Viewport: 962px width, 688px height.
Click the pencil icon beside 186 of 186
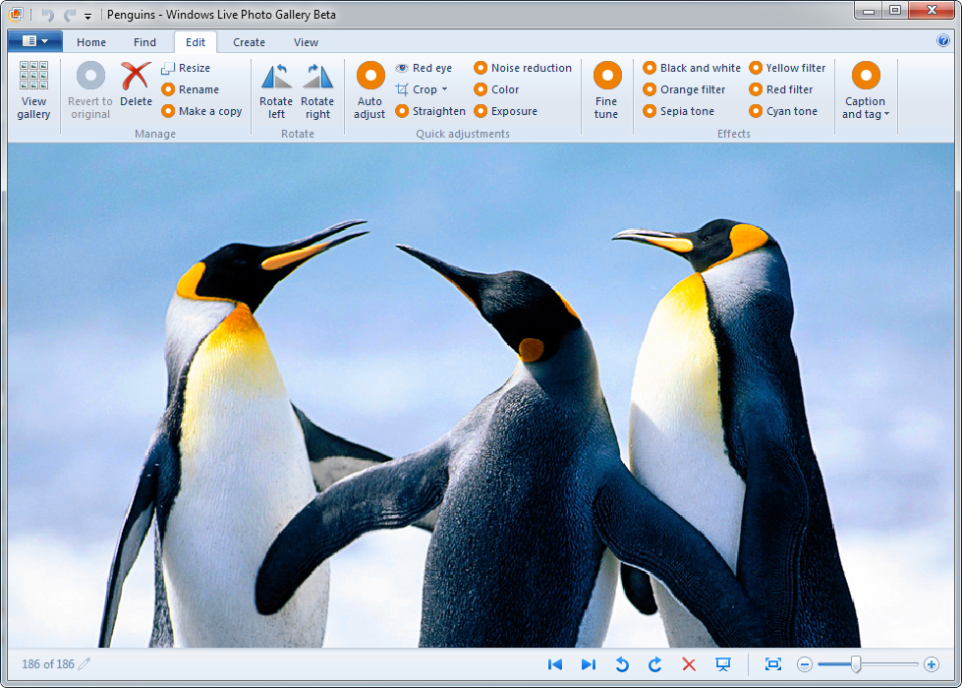[x=85, y=663]
